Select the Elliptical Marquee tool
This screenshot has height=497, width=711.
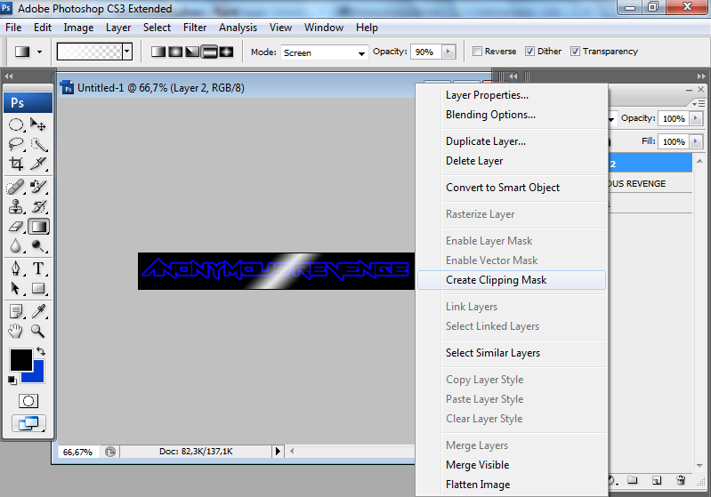point(16,124)
